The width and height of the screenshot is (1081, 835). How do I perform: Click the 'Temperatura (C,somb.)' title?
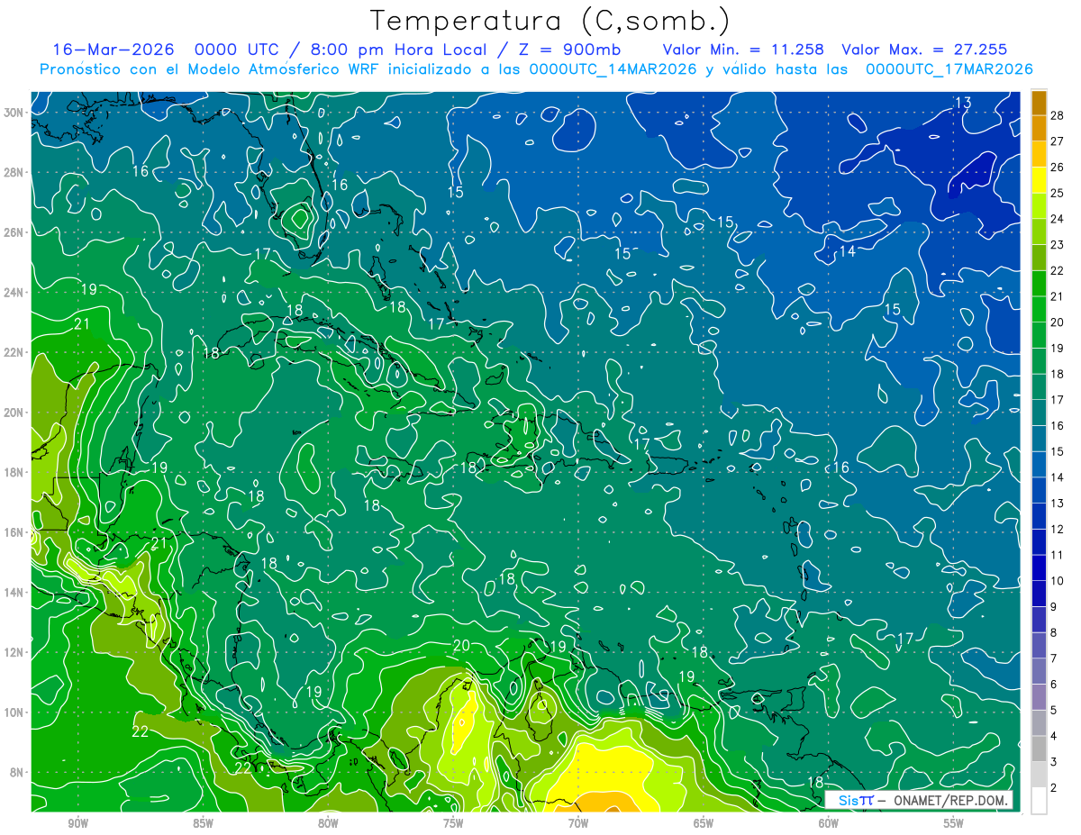point(550,21)
